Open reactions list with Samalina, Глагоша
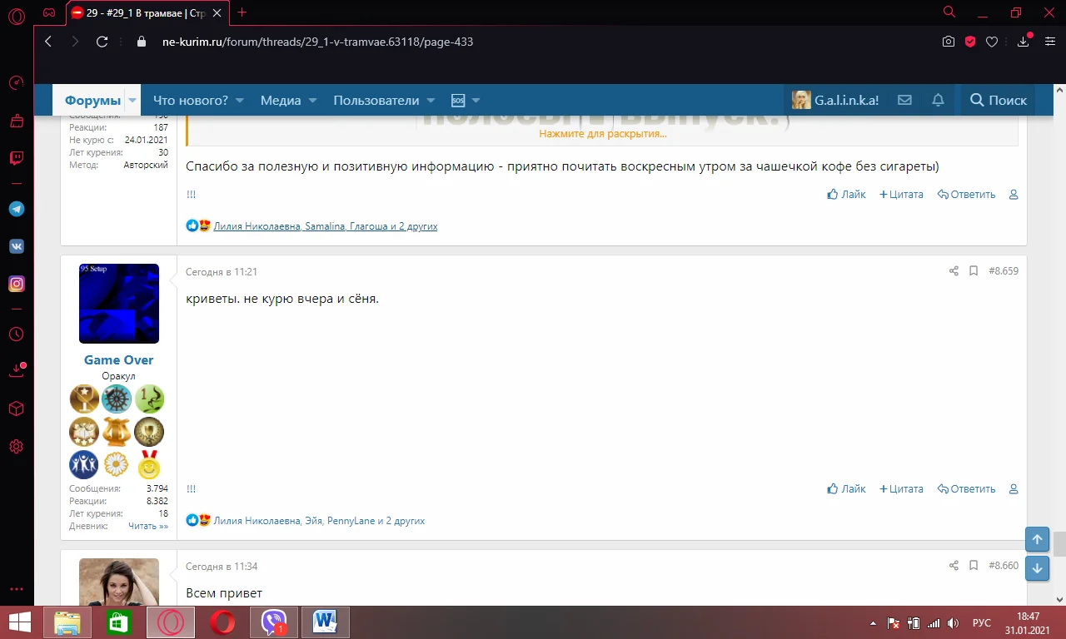The height and width of the screenshot is (639, 1066). (326, 226)
